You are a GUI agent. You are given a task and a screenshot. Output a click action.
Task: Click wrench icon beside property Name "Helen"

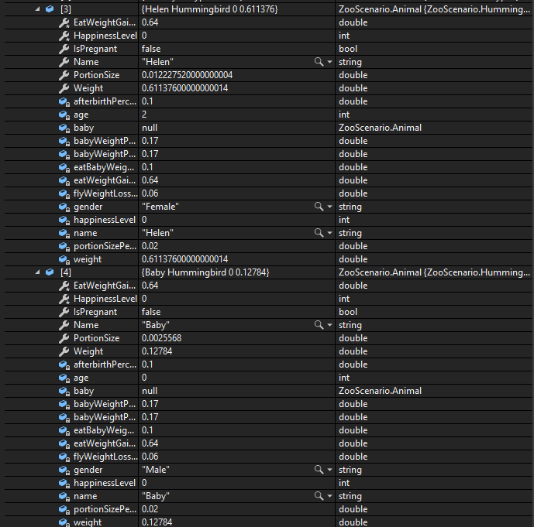coord(64,62)
